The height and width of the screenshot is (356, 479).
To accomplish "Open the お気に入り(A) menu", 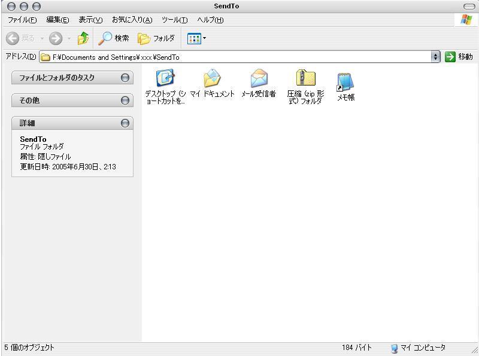I will [x=132, y=20].
